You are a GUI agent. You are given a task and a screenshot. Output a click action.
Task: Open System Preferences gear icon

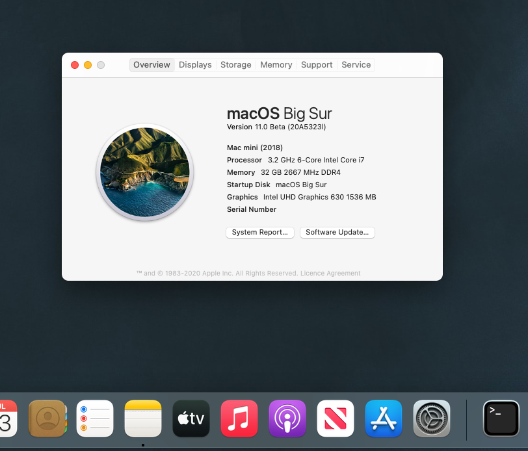coord(432,419)
